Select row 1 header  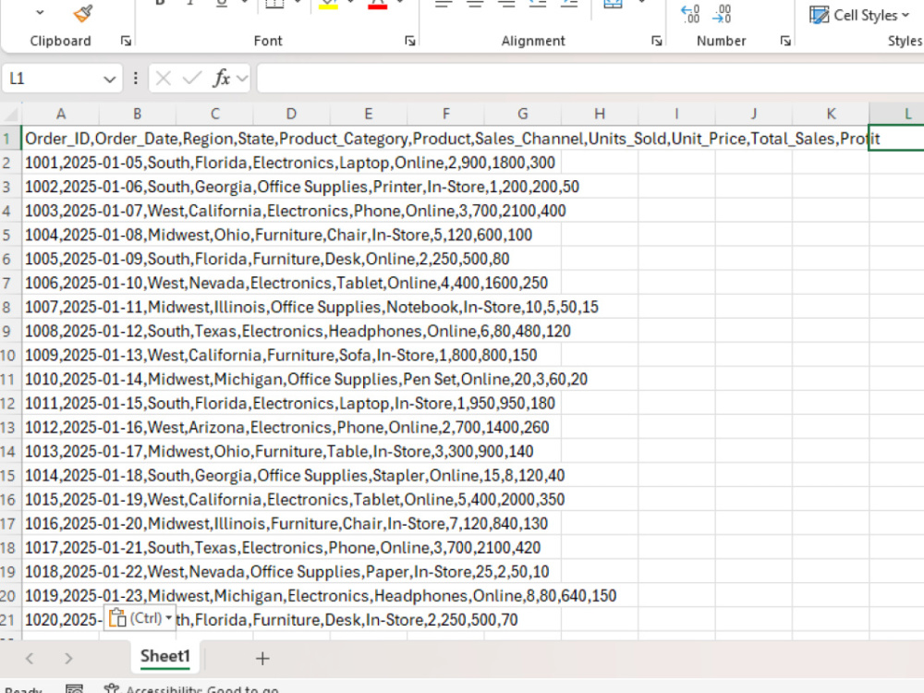point(10,139)
